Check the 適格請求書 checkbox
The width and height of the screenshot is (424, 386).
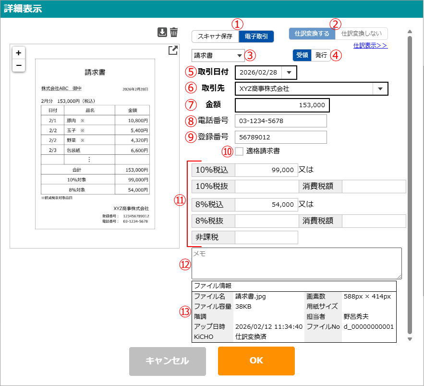239,151
